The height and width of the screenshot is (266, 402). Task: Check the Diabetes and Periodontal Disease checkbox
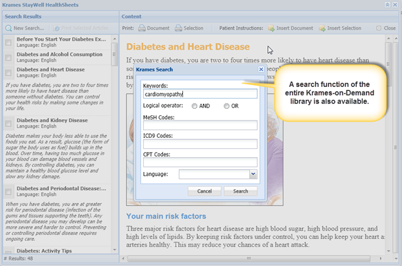(8, 191)
